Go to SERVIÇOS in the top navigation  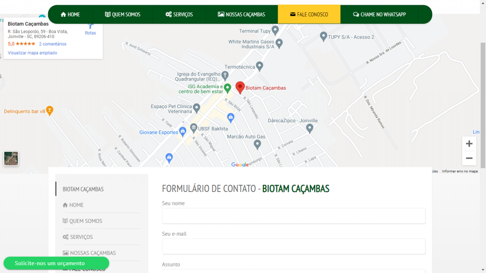pyautogui.click(x=179, y=14)
